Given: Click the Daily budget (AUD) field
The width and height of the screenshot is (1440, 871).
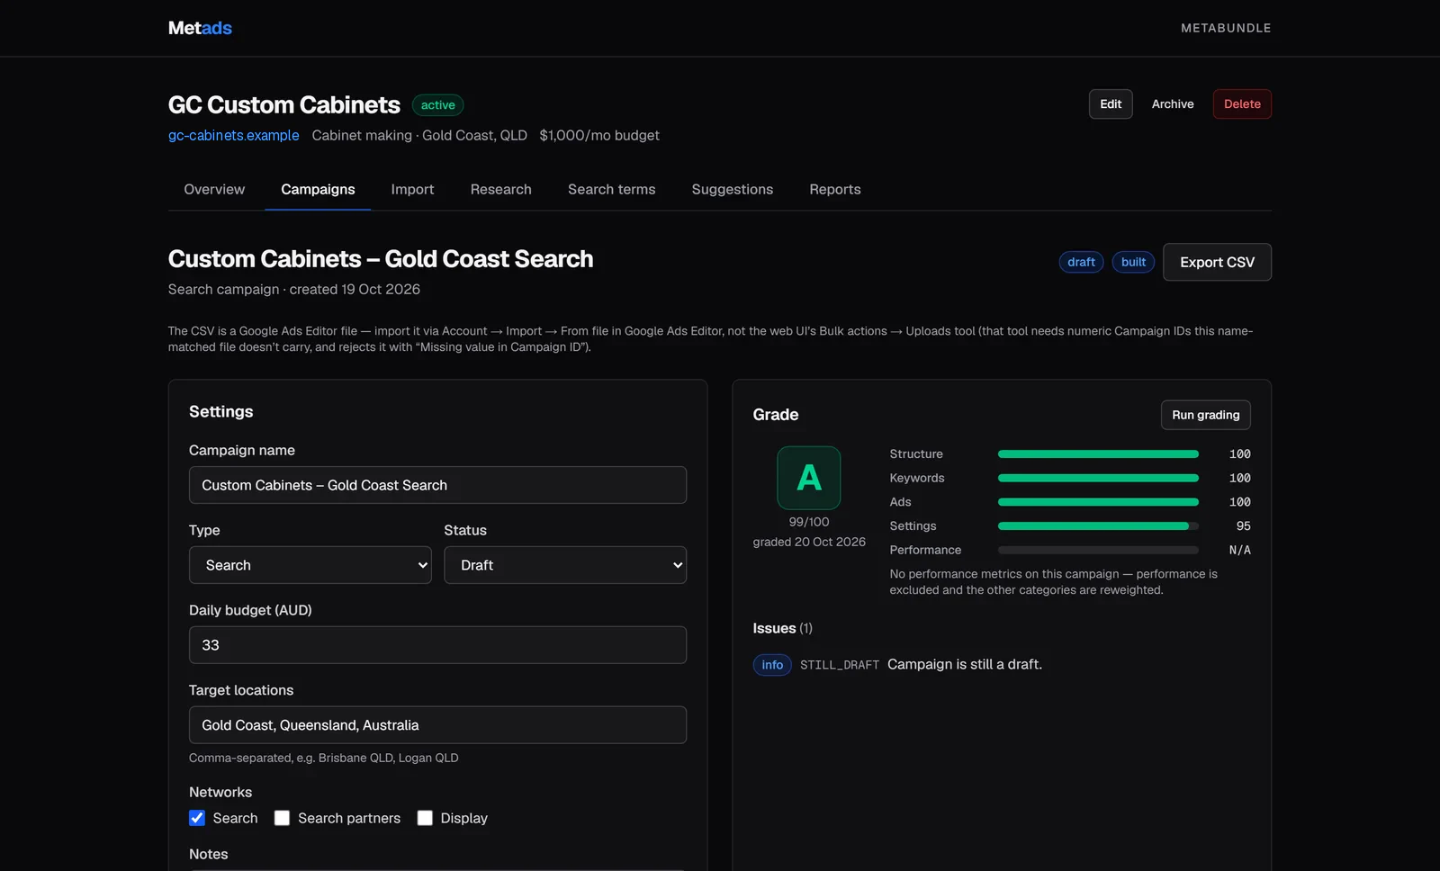Looking at the screenshot, I should tap(437, 645).
